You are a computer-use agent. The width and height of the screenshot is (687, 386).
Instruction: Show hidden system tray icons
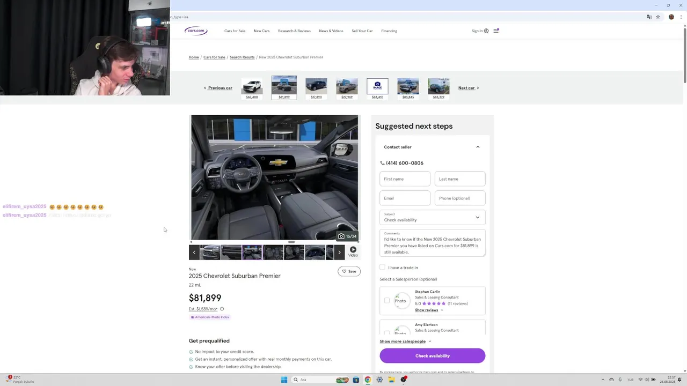point(603,380)
